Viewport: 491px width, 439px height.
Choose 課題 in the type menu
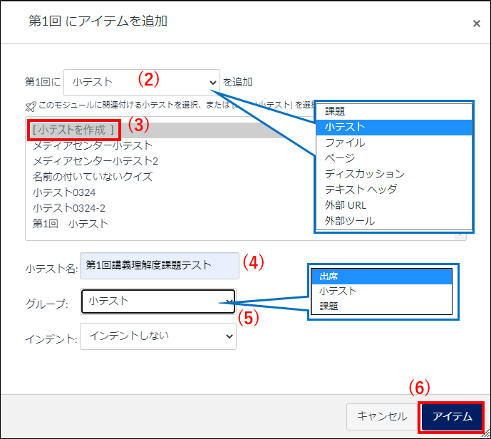(x=335, y=111)
